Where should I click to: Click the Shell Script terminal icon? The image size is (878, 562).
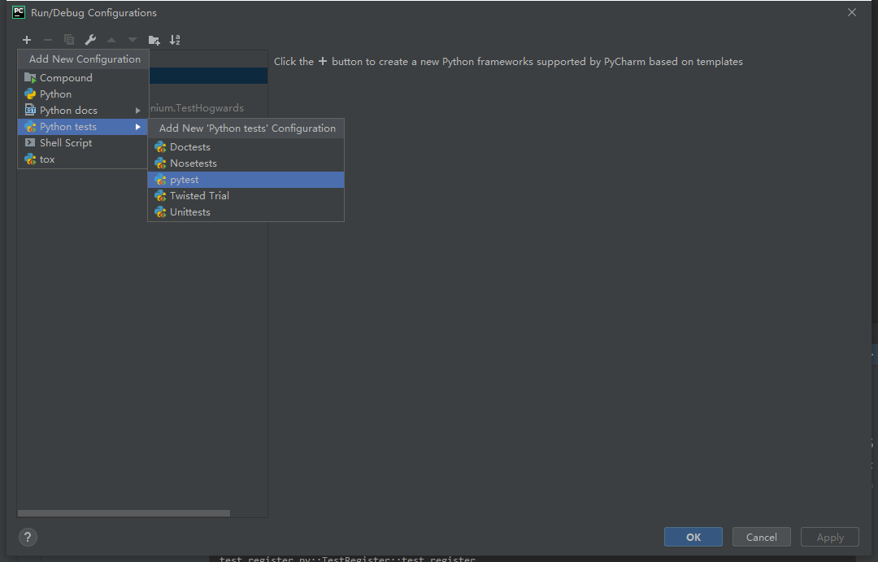(30, 143)
